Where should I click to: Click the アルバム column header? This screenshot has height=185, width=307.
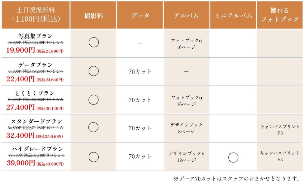(187, 16)
